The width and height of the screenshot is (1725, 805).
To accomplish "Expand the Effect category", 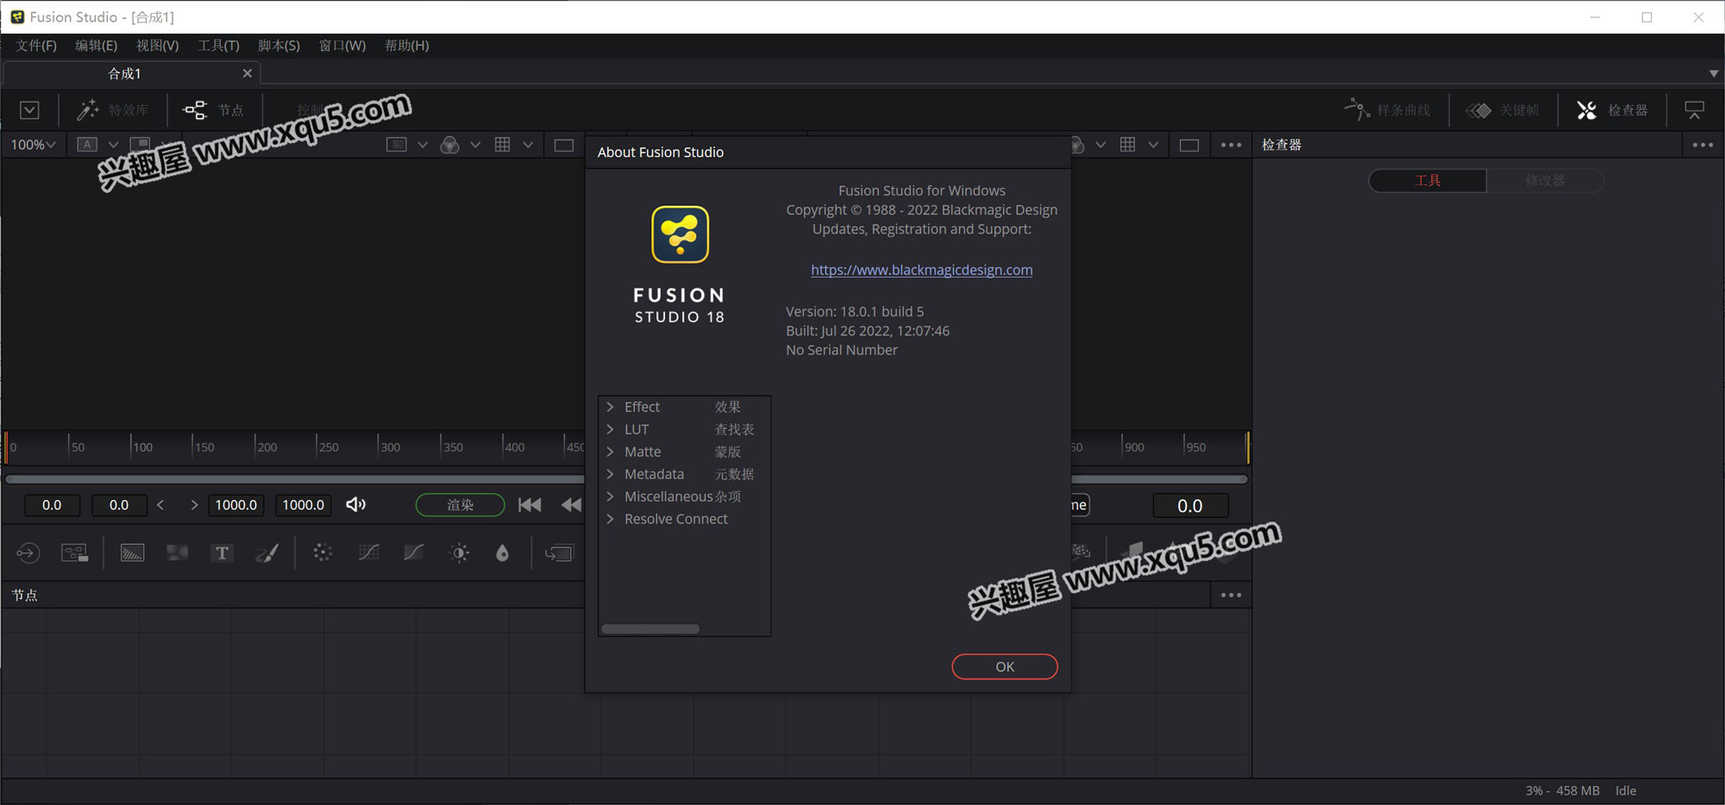I will pos(610,407).
